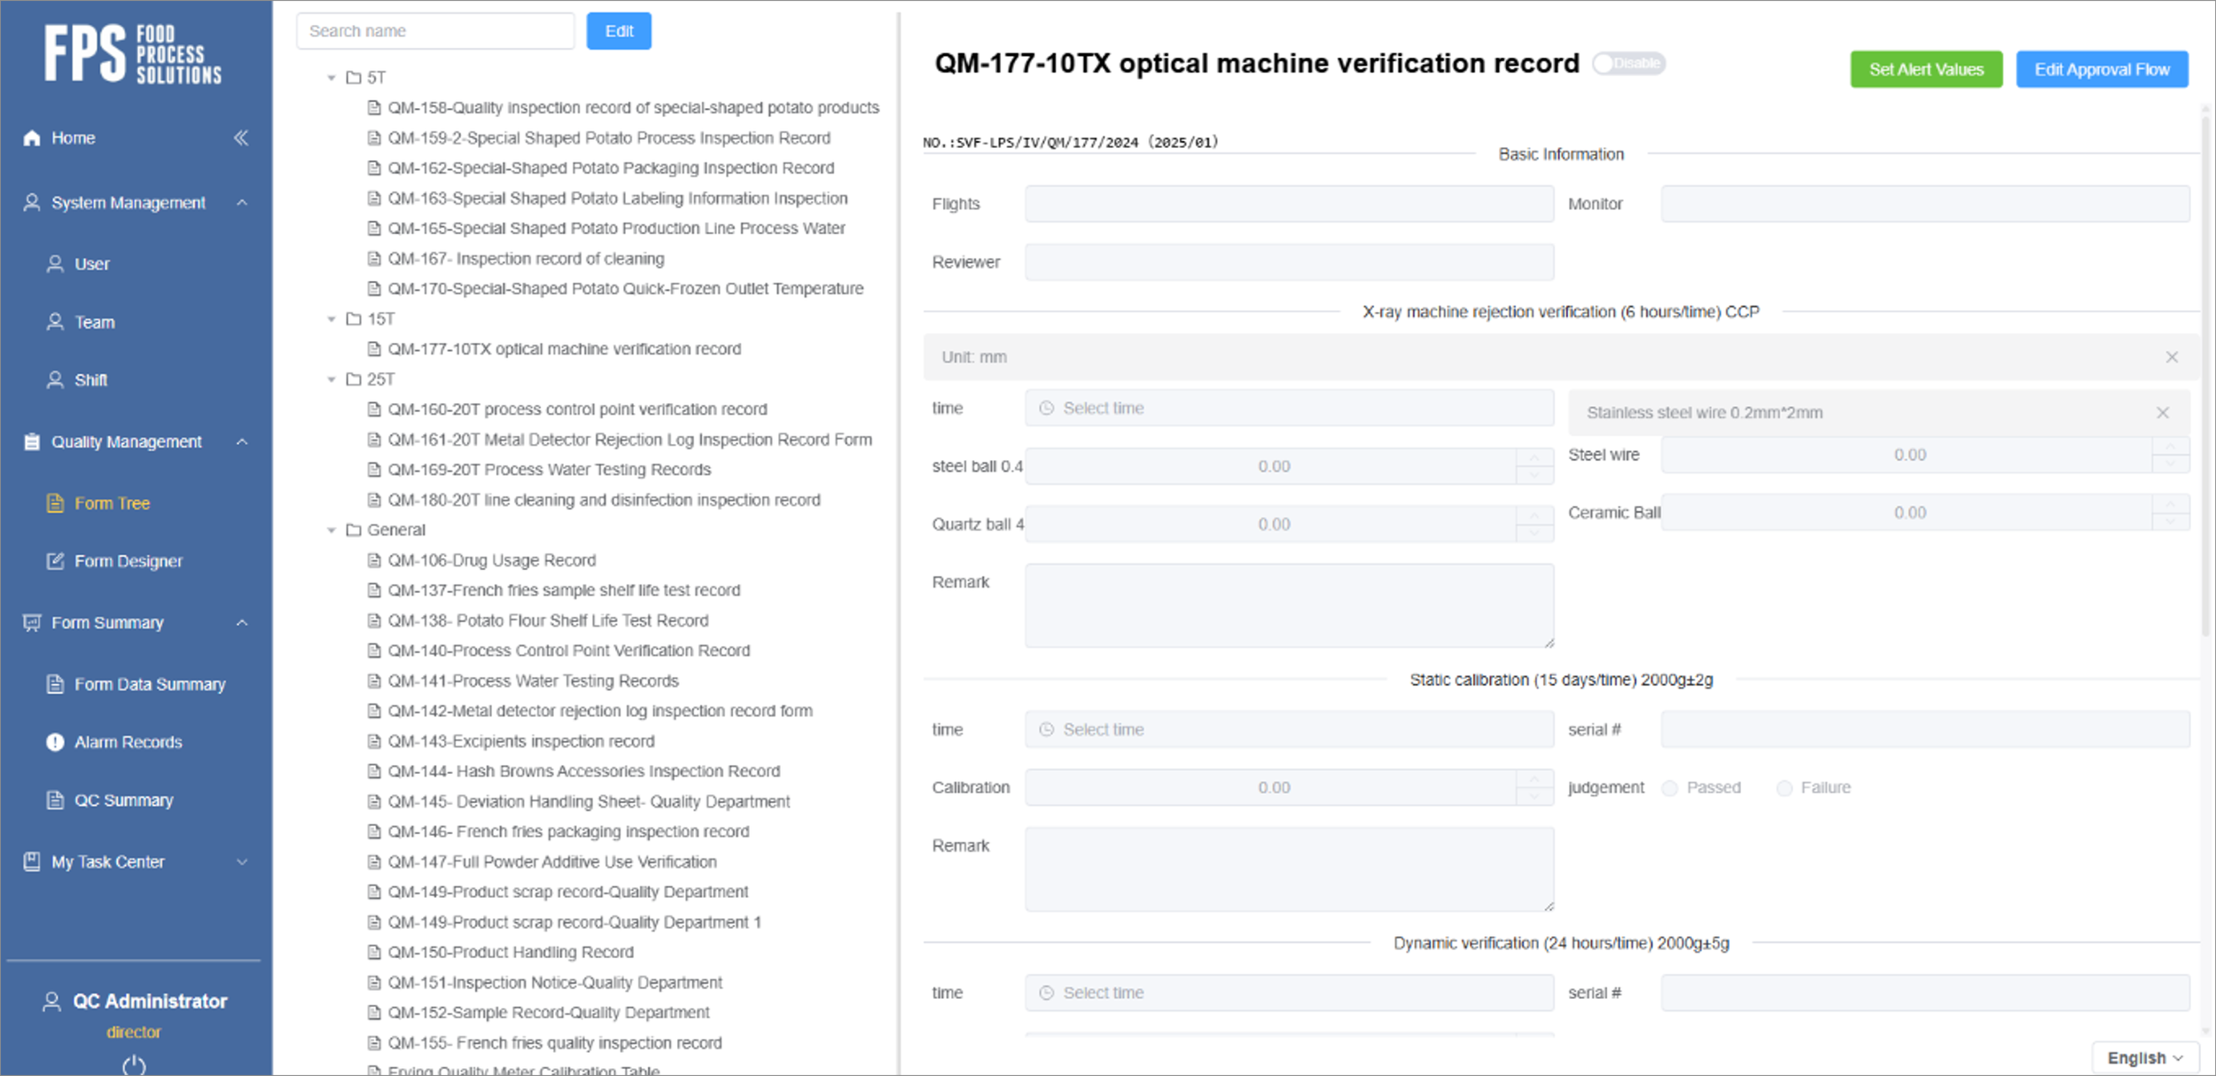The width and height of the screenshot is (2216, 1076).
Task: Click the Edit Approval Flow button
Action: (x=2101, y=69)
